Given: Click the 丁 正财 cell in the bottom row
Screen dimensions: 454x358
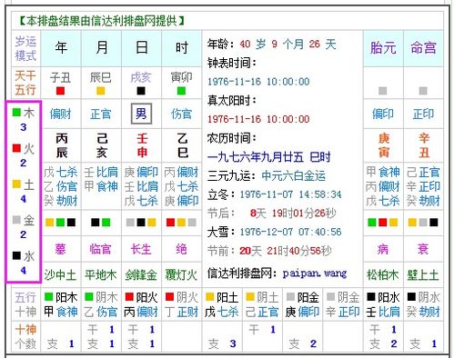Looking at the screenshot, I should 182,312.
